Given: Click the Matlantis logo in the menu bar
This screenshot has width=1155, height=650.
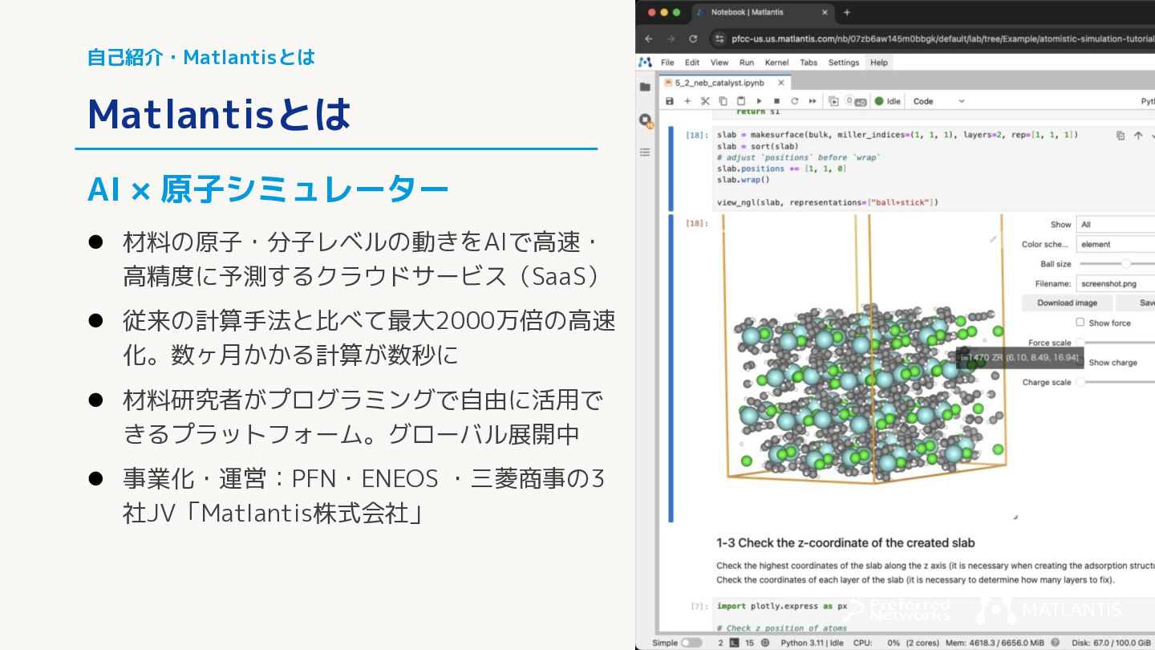Looking at the screenshot, I should [644, 62].
